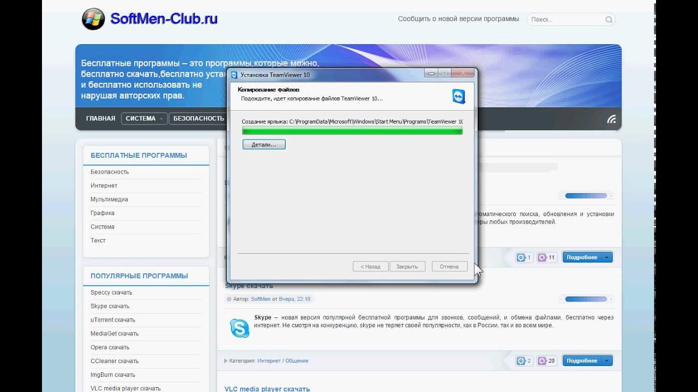Image resolution: width=698 pixels, height=392 pixels.
Task: Open the БЕЗОПАСНОСТЬ menu item
Action: click(x=198, y=118)
